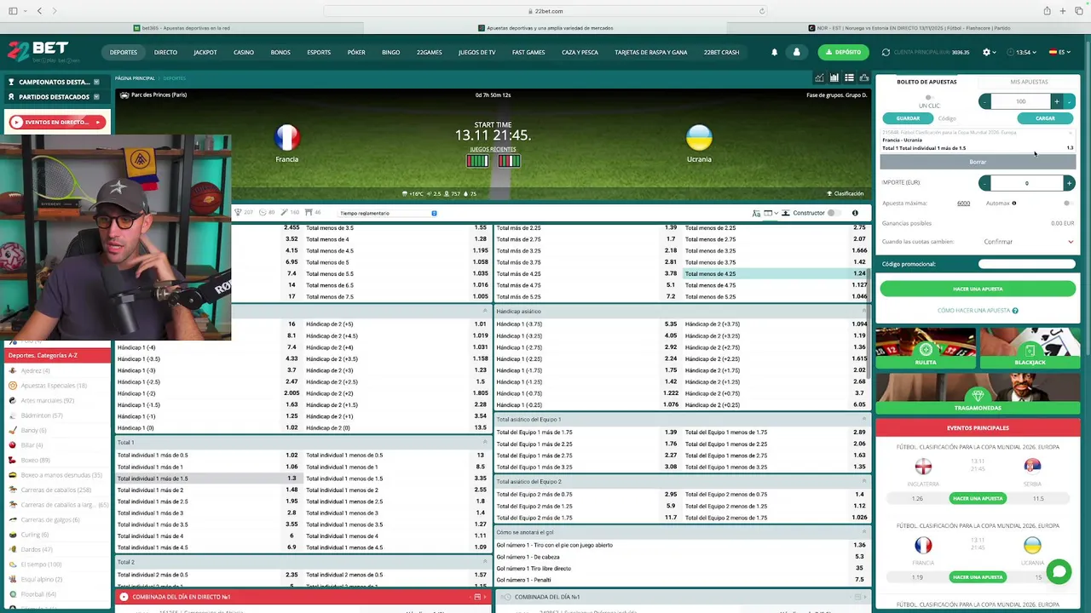Open the language selector ES
The width and height of the screenshot is (1091, 613).
tap(1060, 52)
